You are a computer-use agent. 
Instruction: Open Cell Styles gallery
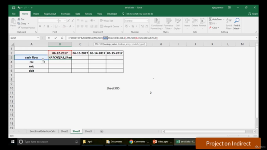click(177, 24)
